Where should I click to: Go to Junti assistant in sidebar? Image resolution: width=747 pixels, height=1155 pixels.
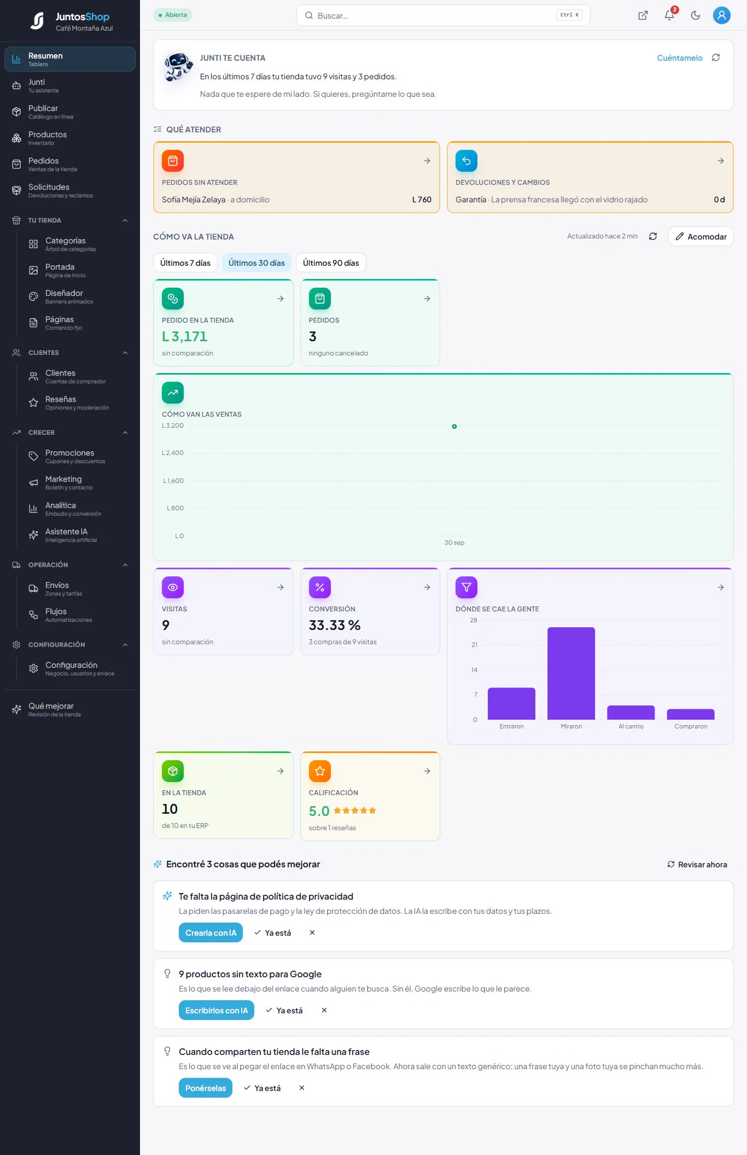pyautogui.click(x=70, y=85)
